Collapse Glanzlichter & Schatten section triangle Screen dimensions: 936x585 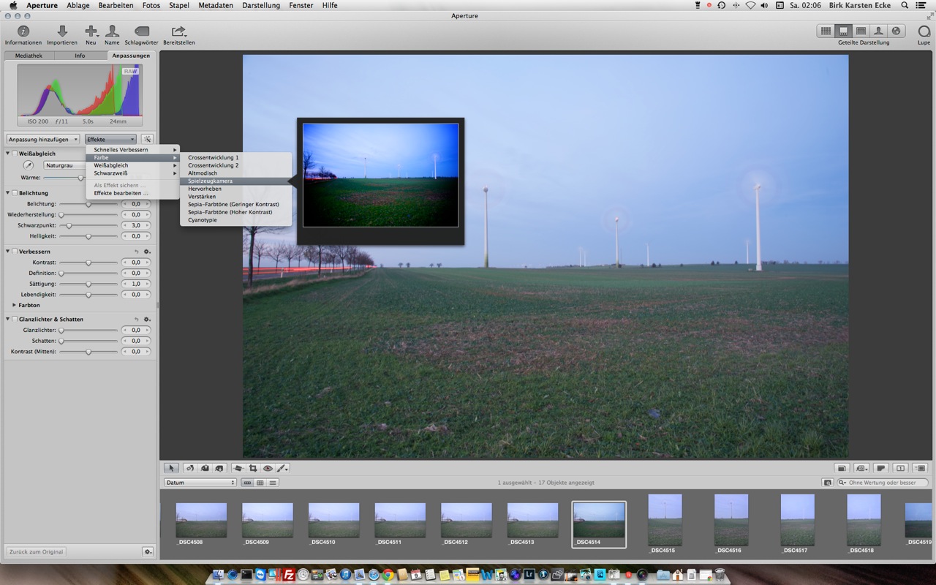click(8, 320)
